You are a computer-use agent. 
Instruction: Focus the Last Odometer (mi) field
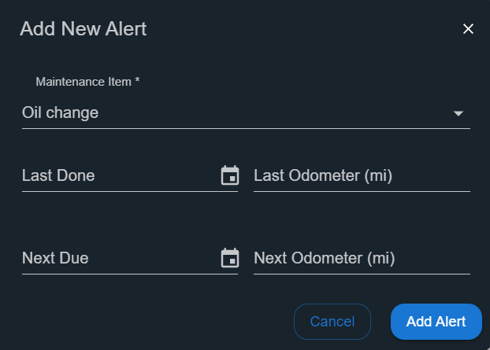point(362,175)
